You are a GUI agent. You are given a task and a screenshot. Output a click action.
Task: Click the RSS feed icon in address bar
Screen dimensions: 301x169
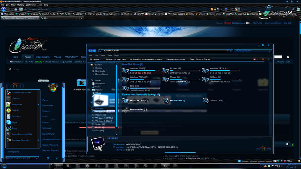pos(212,9)
